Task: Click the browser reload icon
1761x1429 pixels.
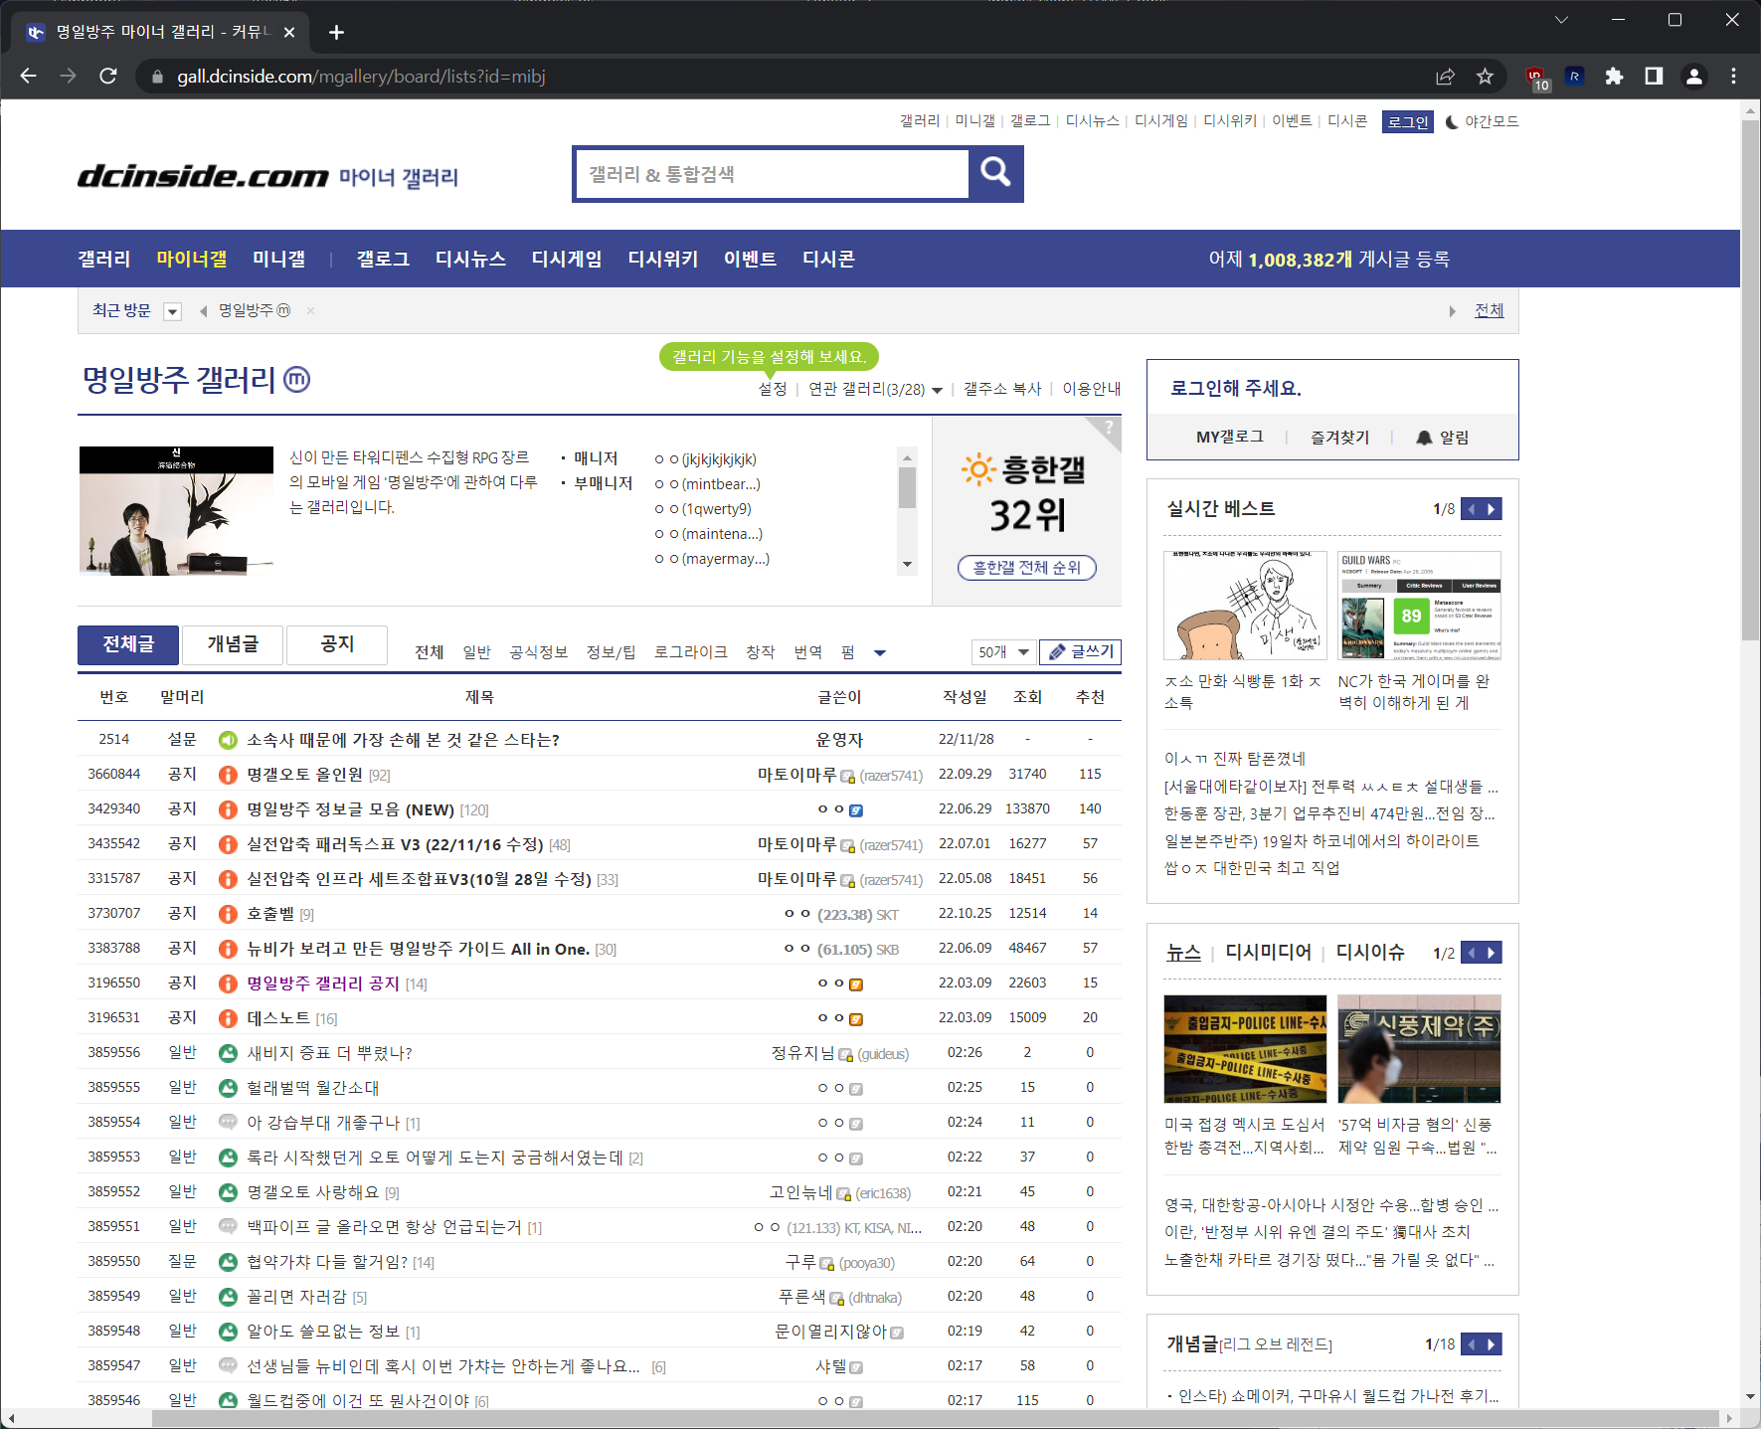Action: click(x=107, y=76)
